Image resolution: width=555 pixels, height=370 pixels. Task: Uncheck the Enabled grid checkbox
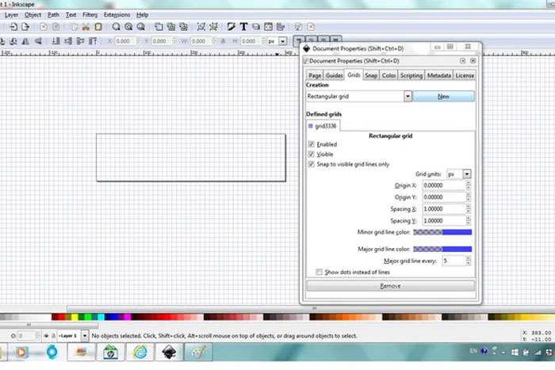pyautogui.click(x=312, y=144)
